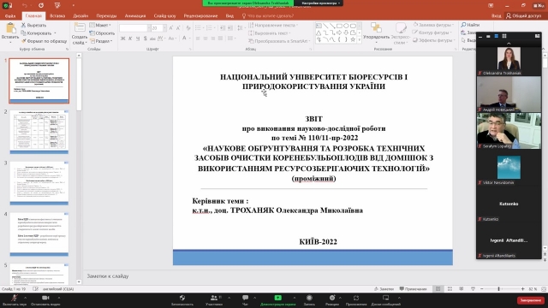The image size is (548, 308).
Task: Clear all text formatting
Action: point(188,28)
